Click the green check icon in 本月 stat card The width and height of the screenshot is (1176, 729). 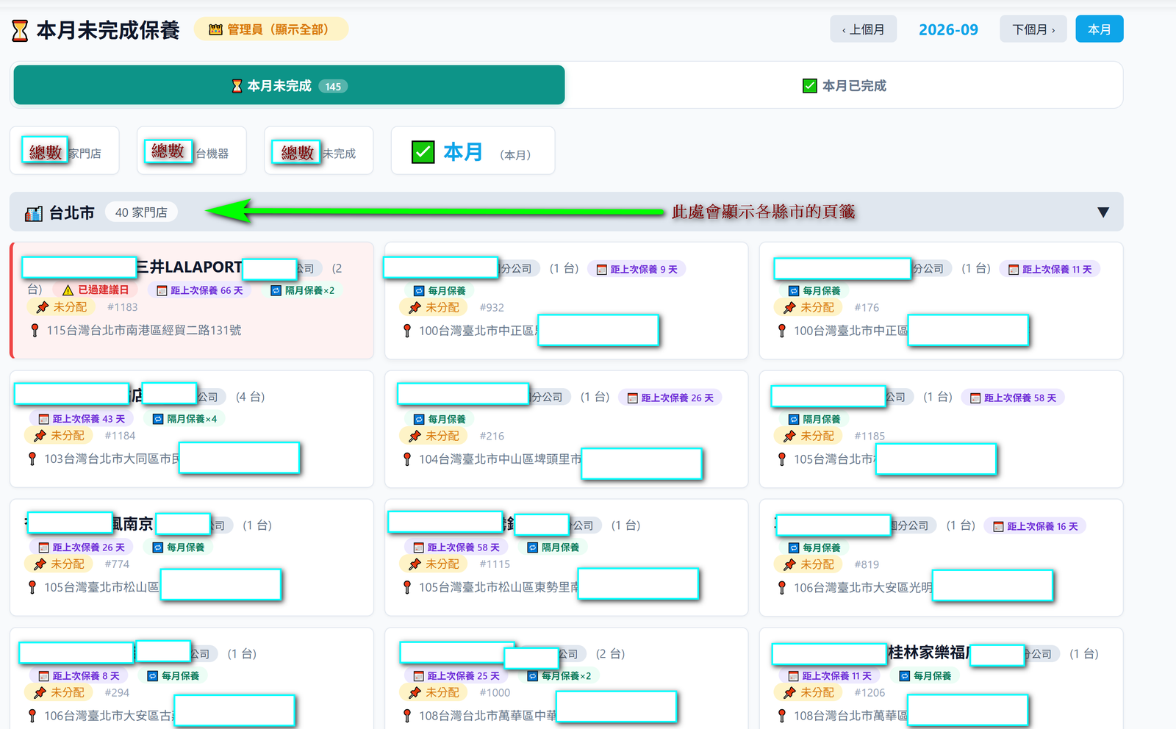[423, 152]
